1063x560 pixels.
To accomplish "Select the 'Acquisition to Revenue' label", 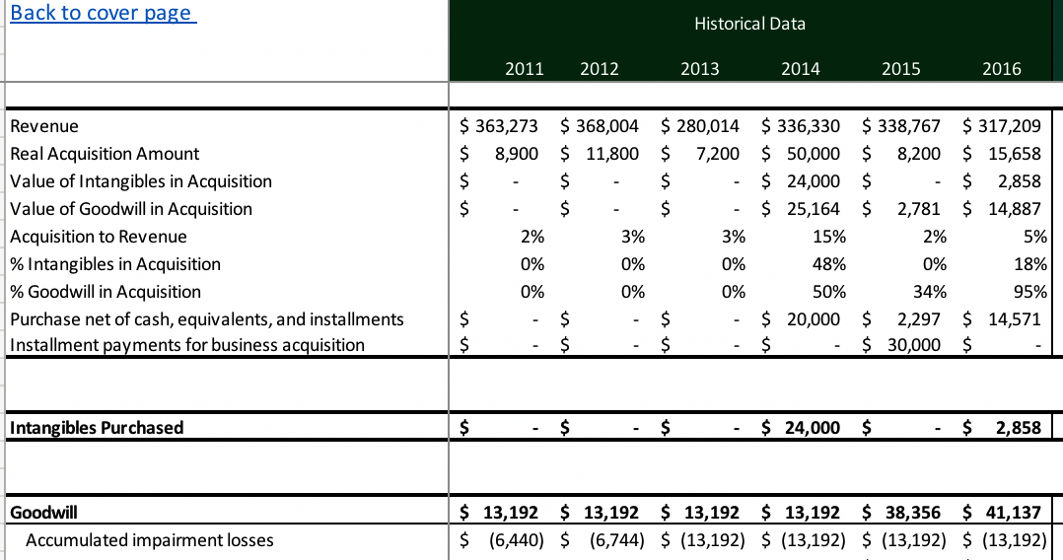I will click(99, 237).
